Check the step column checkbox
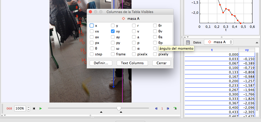The image size is (261, 122). coord(92,54)
